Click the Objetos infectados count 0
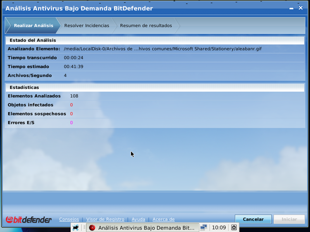310x232 pixels. 71,105
